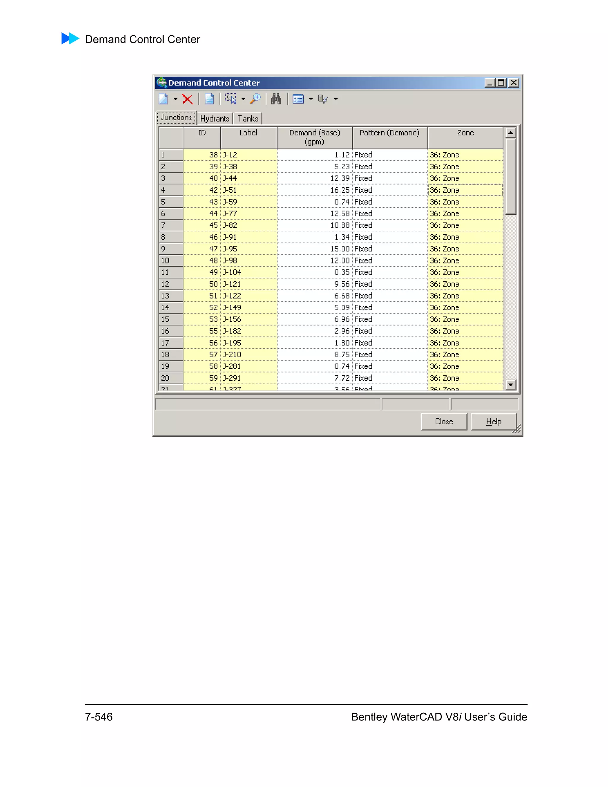Click the red Delete X icon
The image size is (608, 787).
187,99
